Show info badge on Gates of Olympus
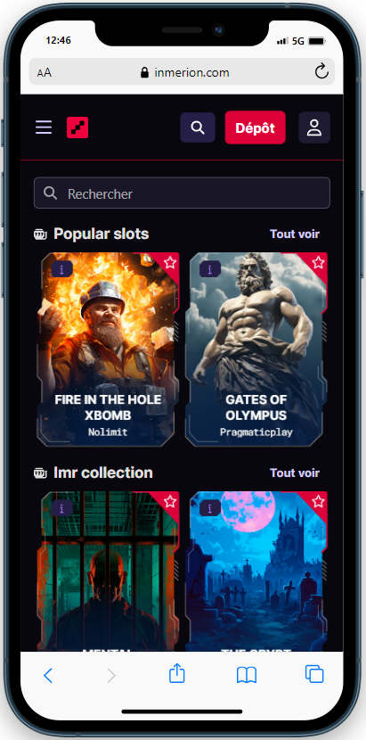The width and height of the screenshot is (366, 740). [210, 269]
